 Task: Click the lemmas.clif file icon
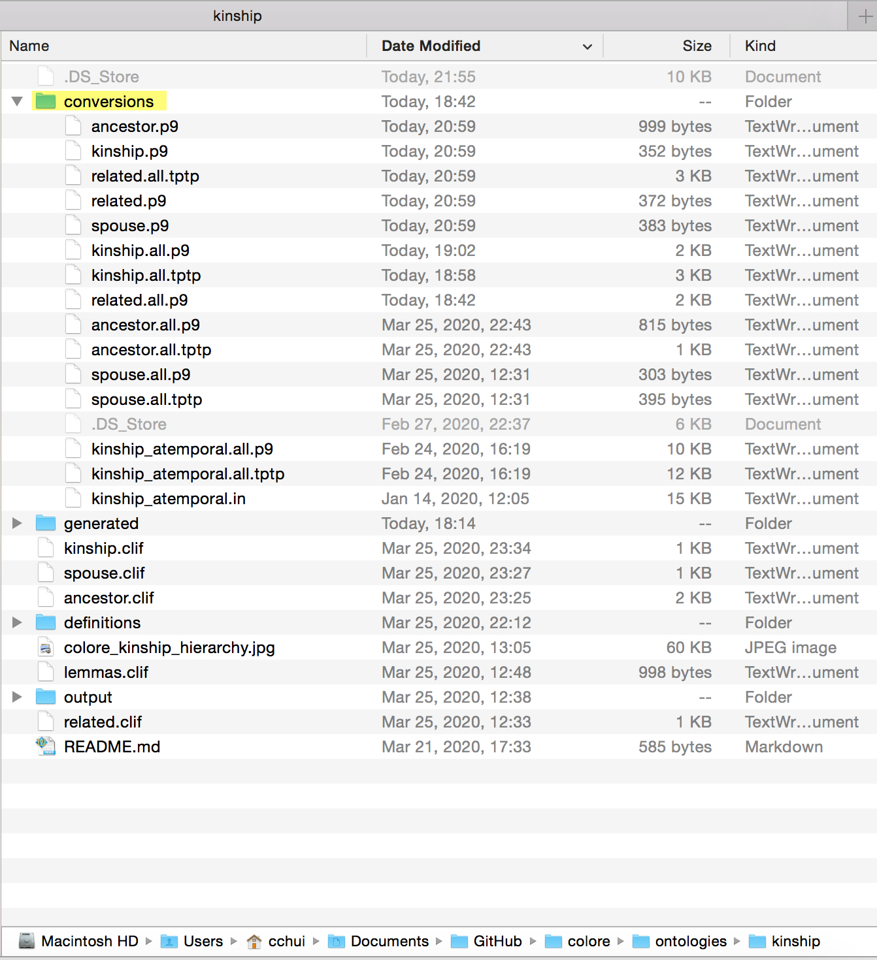coord(46,672)
